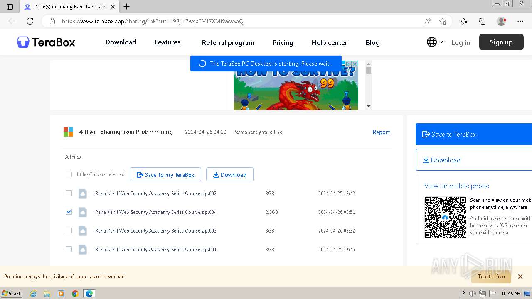The width and height of the screenshot is (532, 299).
Task: Click ad frame scrollbar down arrow
Action: point(368,107)
